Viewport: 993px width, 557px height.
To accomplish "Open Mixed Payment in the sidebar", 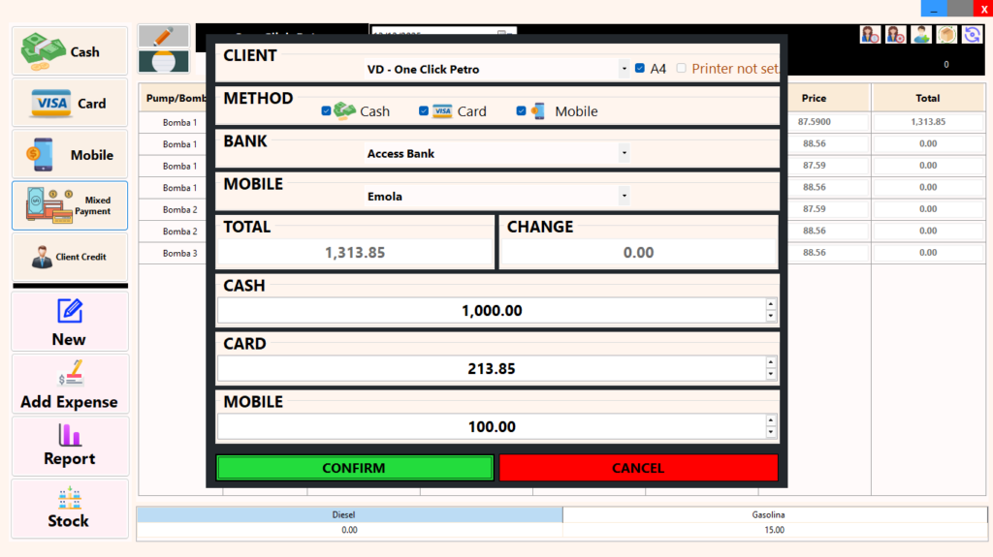I will 70,205.
